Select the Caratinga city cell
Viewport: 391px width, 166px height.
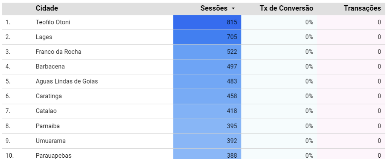49,96
